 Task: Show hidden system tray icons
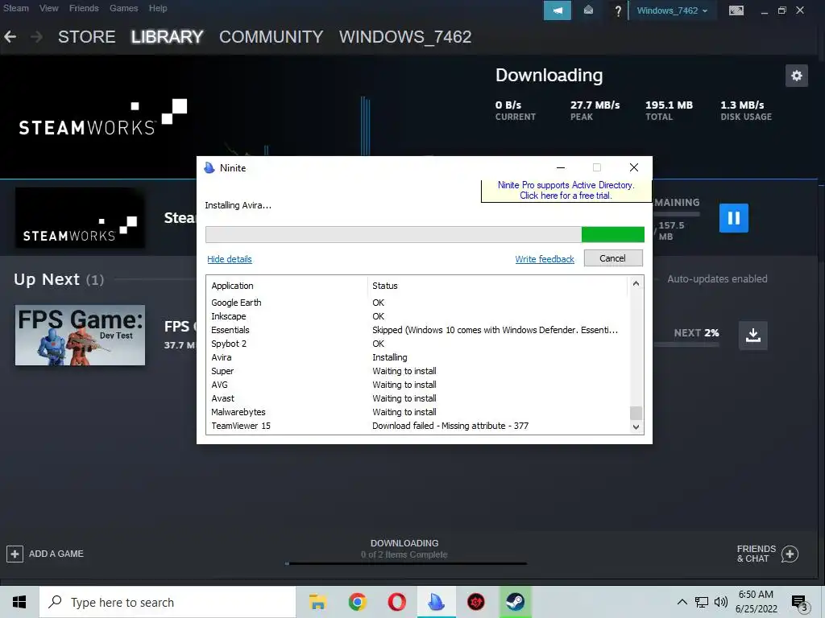pos(682,602)
